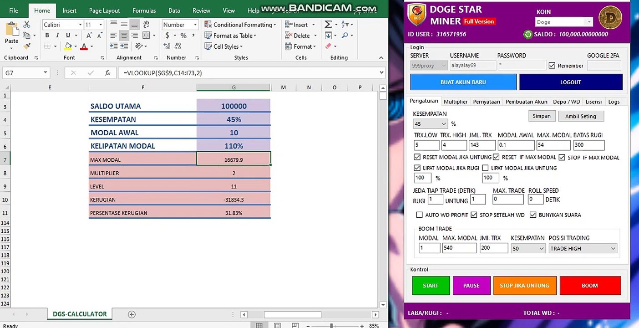Click the Decrease Indent icon
This screenshot has height=328, width=639.
[114, 46]
